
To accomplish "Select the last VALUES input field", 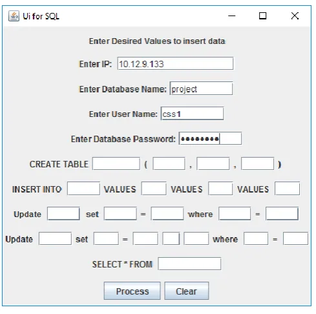I will click(x=287, y=189).
